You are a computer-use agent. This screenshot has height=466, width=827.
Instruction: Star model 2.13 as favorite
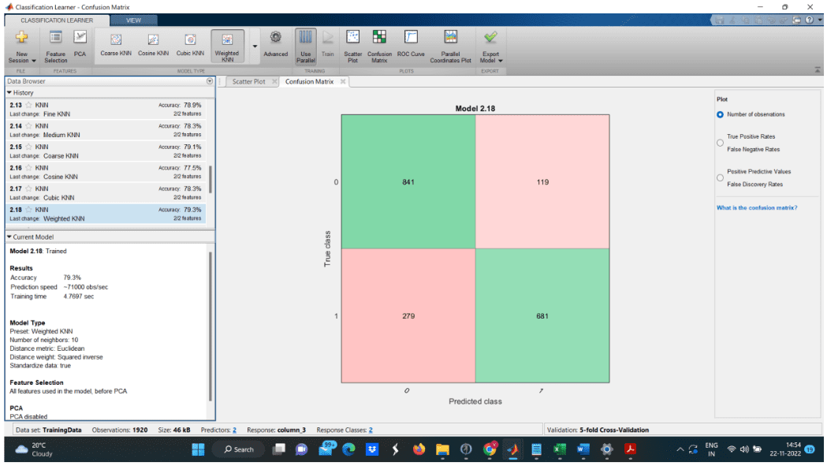[28, 105]
